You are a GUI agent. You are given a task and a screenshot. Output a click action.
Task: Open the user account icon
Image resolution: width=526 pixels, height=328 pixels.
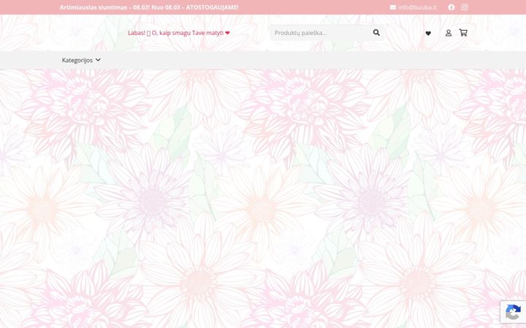point(448,33)
